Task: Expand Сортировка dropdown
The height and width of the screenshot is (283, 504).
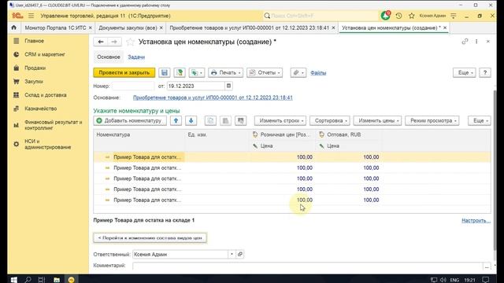Action: [x=330, y=120]
